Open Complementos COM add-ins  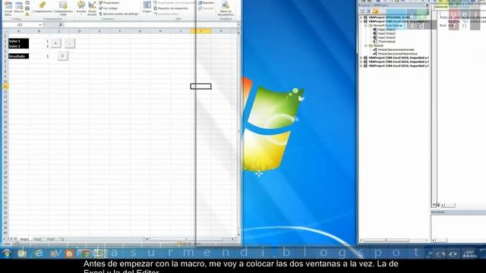point(63,8)
